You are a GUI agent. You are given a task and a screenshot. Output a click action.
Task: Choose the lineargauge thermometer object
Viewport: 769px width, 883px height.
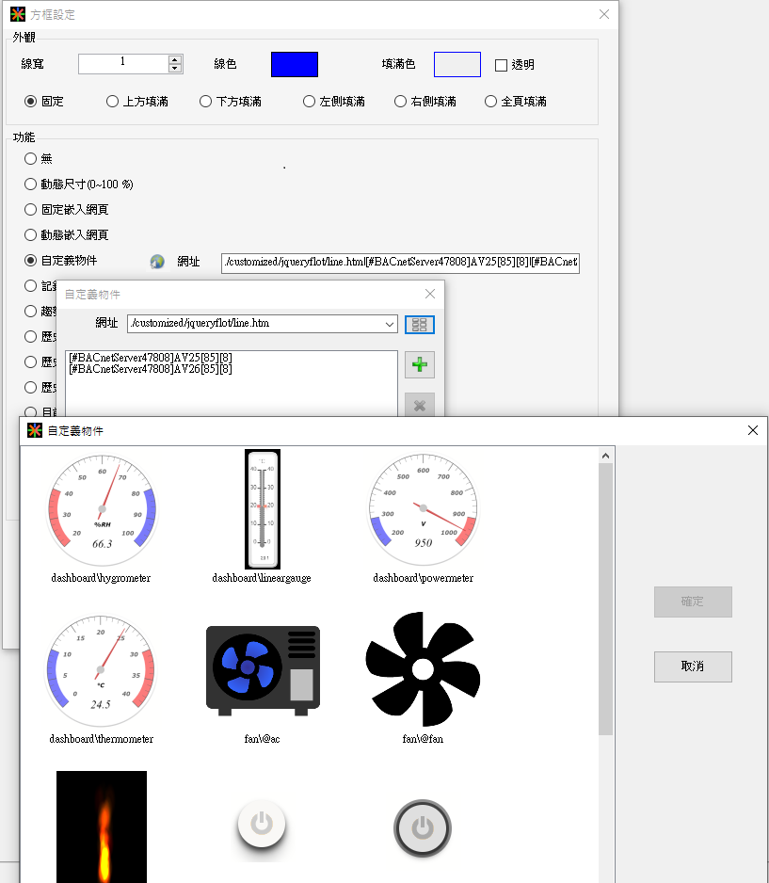tap(262, 509)
